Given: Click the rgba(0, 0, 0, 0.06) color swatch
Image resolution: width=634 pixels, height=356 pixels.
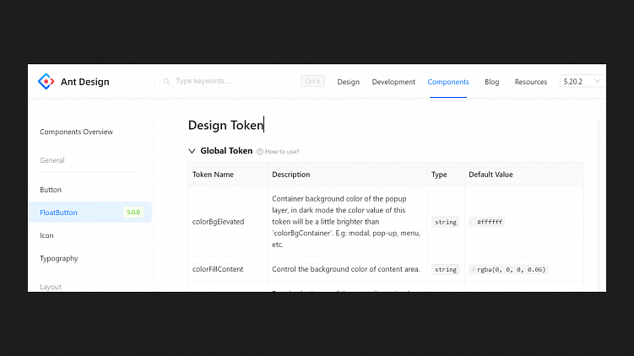Looking at the screenshot, I should pyautogui.click(x=473, y=269).
